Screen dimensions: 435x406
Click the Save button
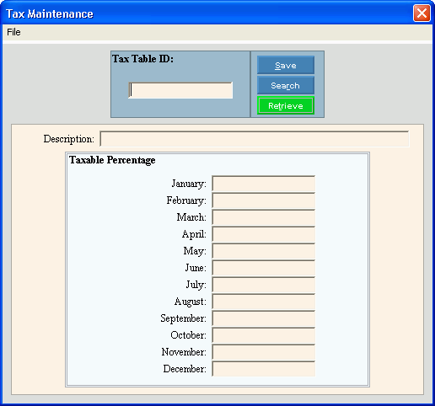click(286, 65)
